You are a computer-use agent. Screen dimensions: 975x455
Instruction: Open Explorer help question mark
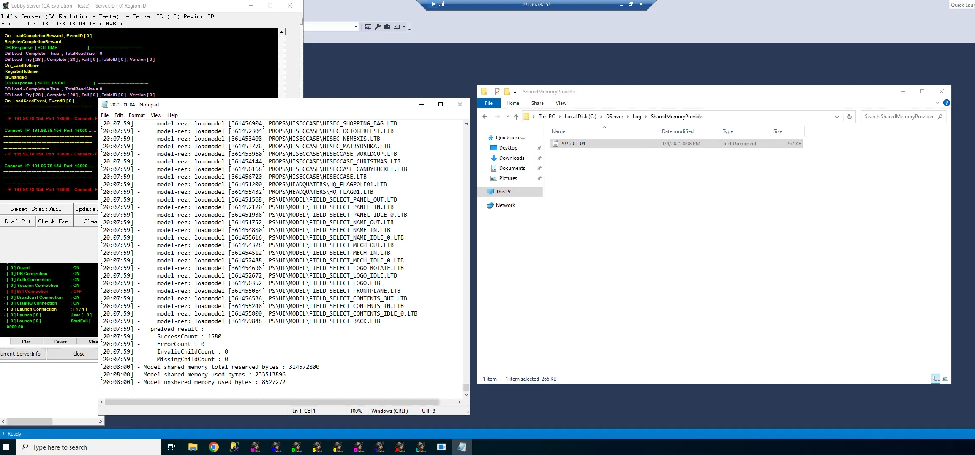pyautogui.click(x=947, y=103)
